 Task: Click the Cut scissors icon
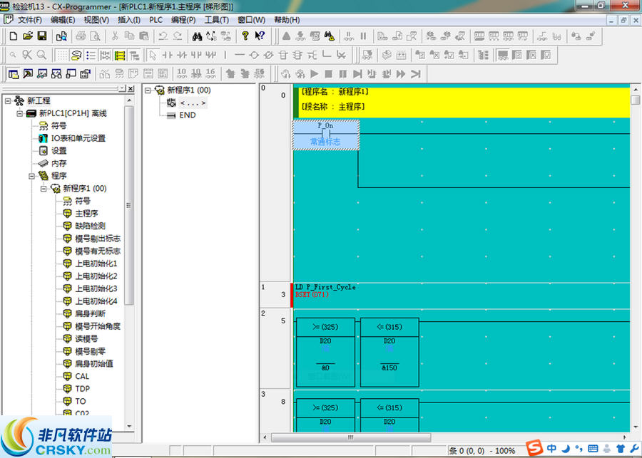click(115, 36)
